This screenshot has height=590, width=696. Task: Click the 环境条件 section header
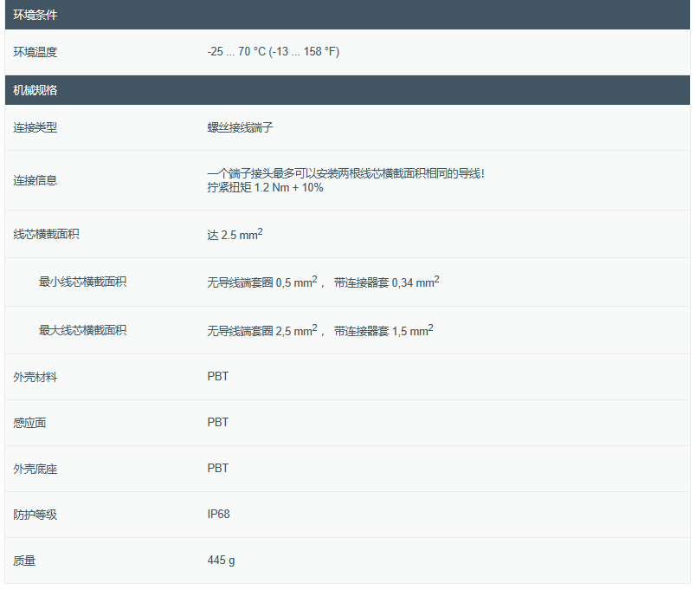pyautogui.click(x=35, y=15)
